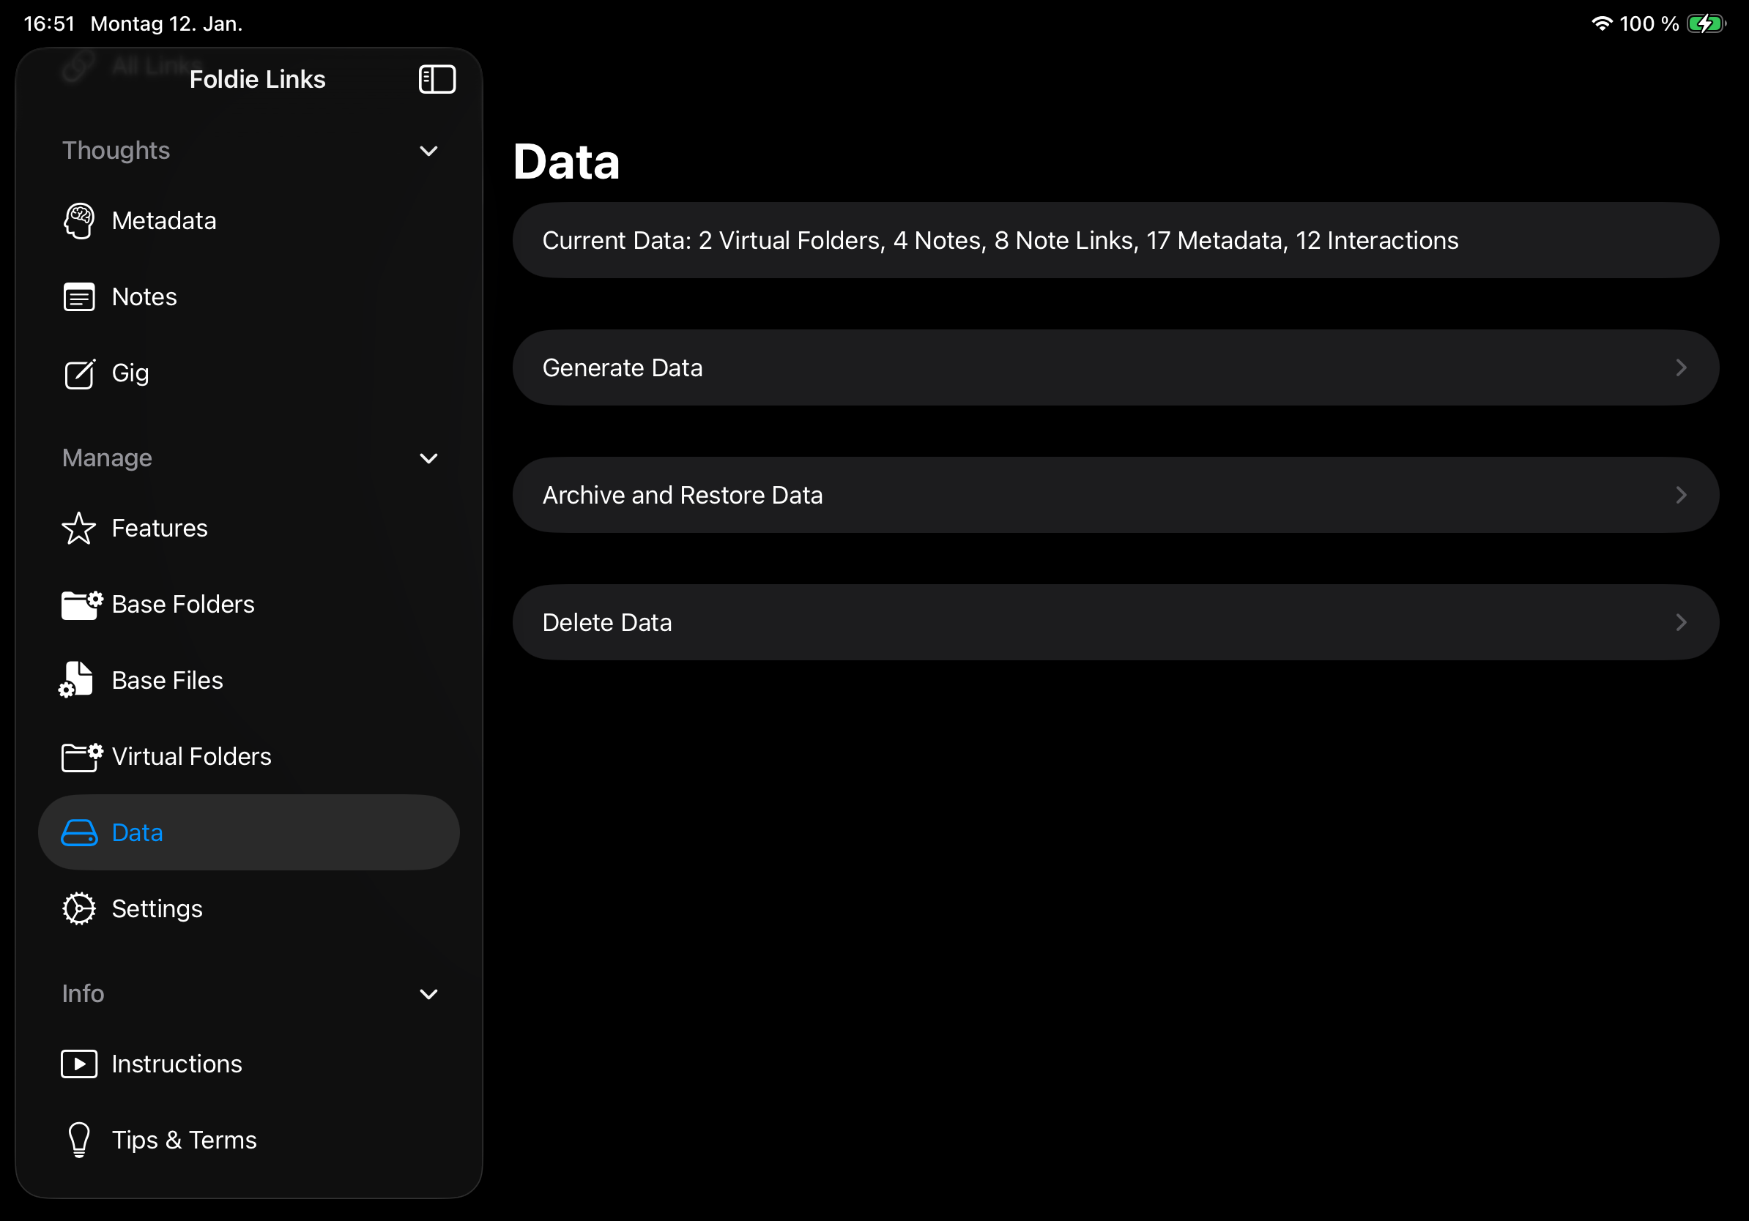
Task: Switch to the Settings menu item
Action: coord(157,908)
